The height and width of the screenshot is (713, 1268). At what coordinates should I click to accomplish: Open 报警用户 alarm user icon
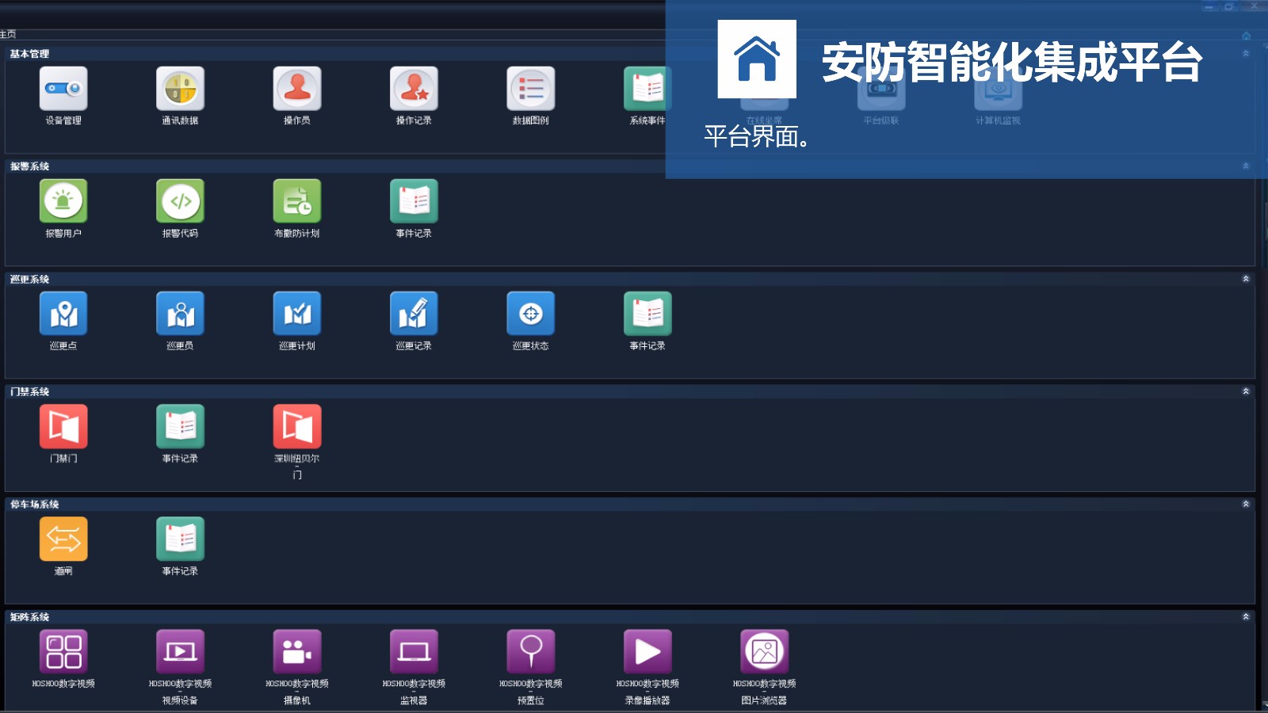pyautogui.click(x=63, y=201)
